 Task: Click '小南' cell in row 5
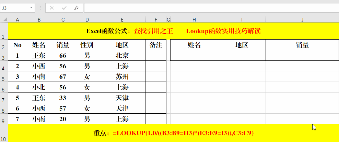(39, 76)
